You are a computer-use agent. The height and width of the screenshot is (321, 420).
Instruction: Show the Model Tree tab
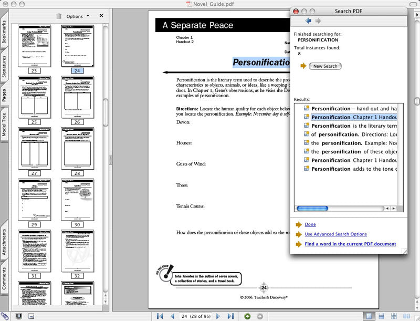[x=4, y=124]
